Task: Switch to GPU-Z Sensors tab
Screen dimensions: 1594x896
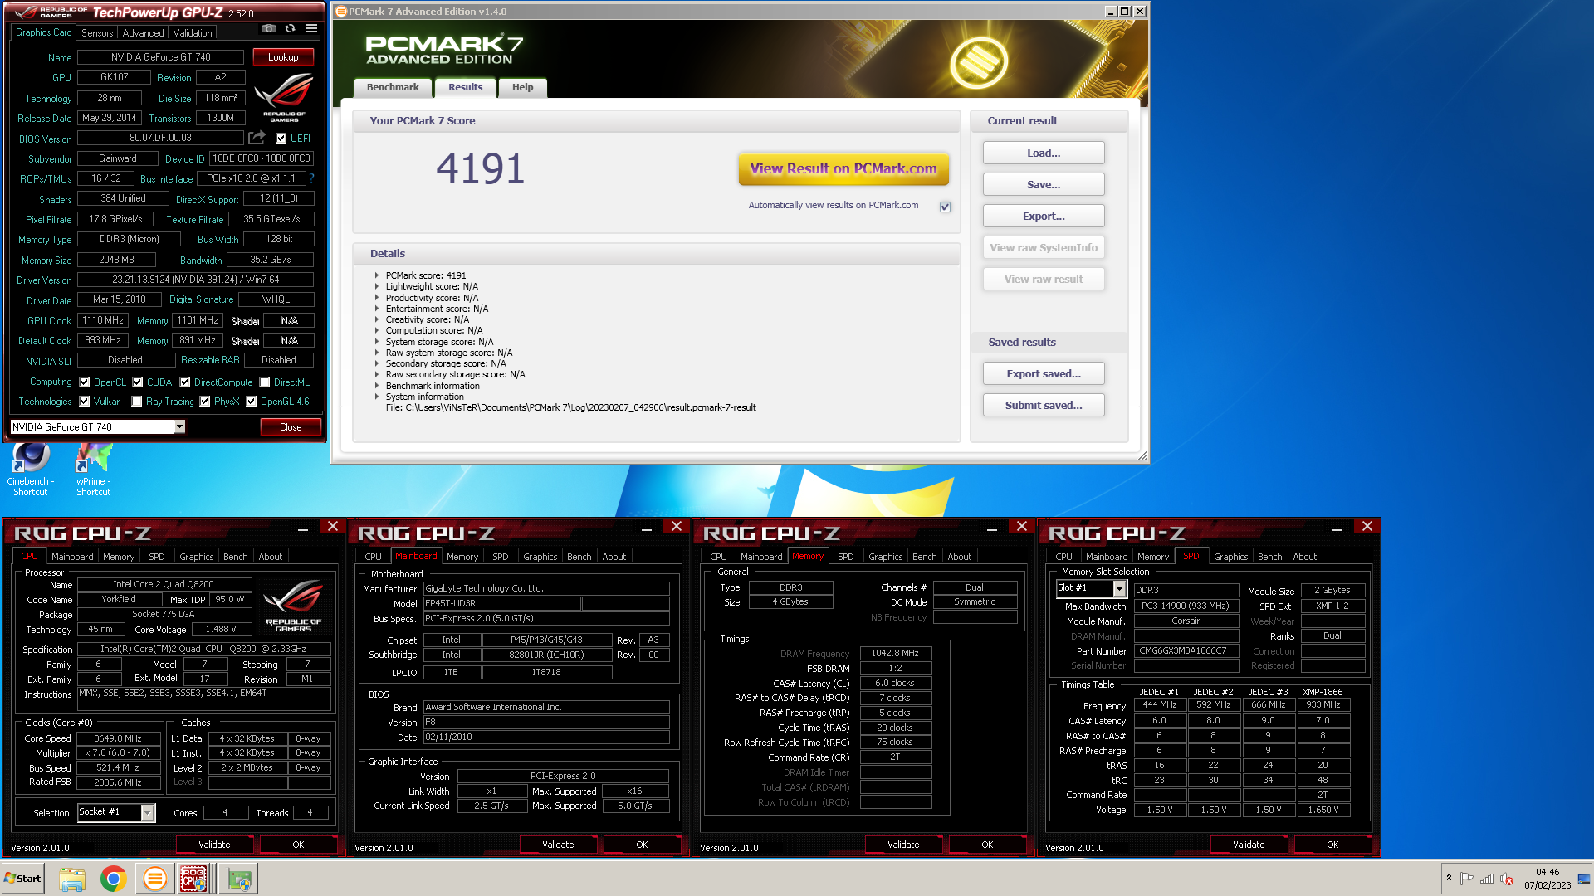Action: [97, 33]
